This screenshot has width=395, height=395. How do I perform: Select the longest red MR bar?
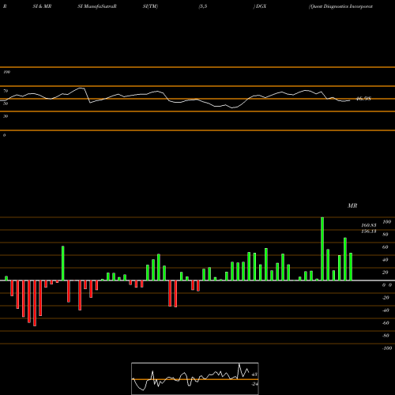tap(35, 303)
